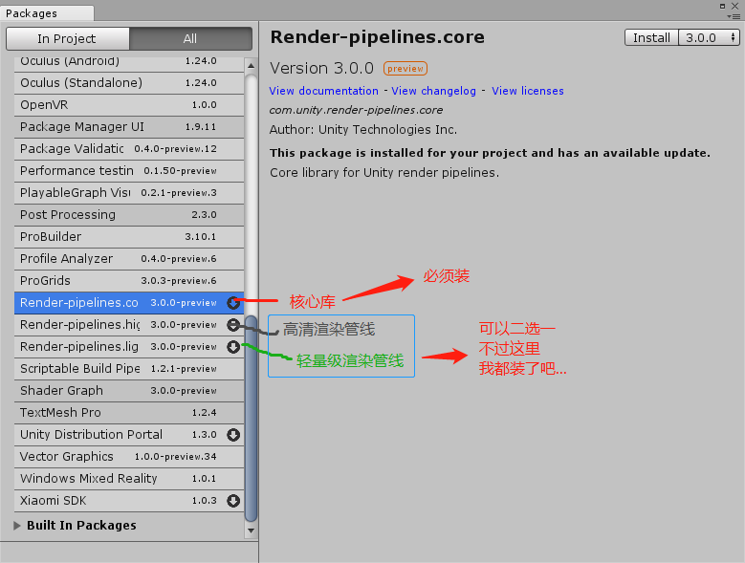Image resolution: width=745 pixels, height=563 pixels.
Task: Select the Package Manager UI entry
Action: pyautogui.click(x=129, y=127)
